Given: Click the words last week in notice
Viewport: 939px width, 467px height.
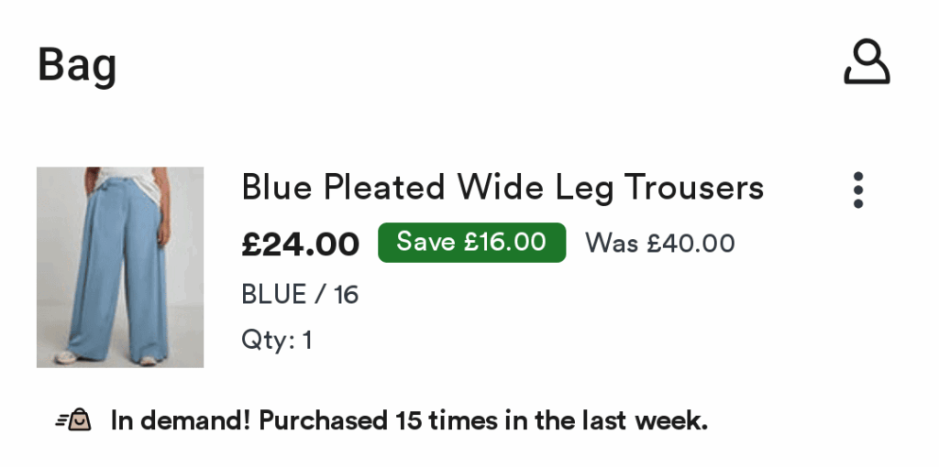Looking at the screenshot, I should tap(645, 420).
